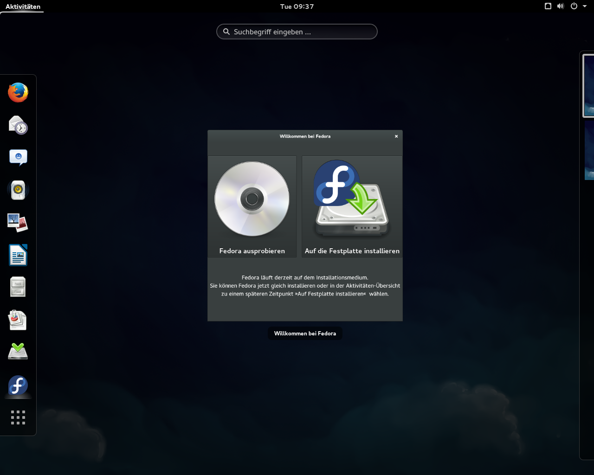The width and height of the screenshot is (594, 475).
Task: Launch LibreOffice Writer document icon
Action: (x=18, y=255)
